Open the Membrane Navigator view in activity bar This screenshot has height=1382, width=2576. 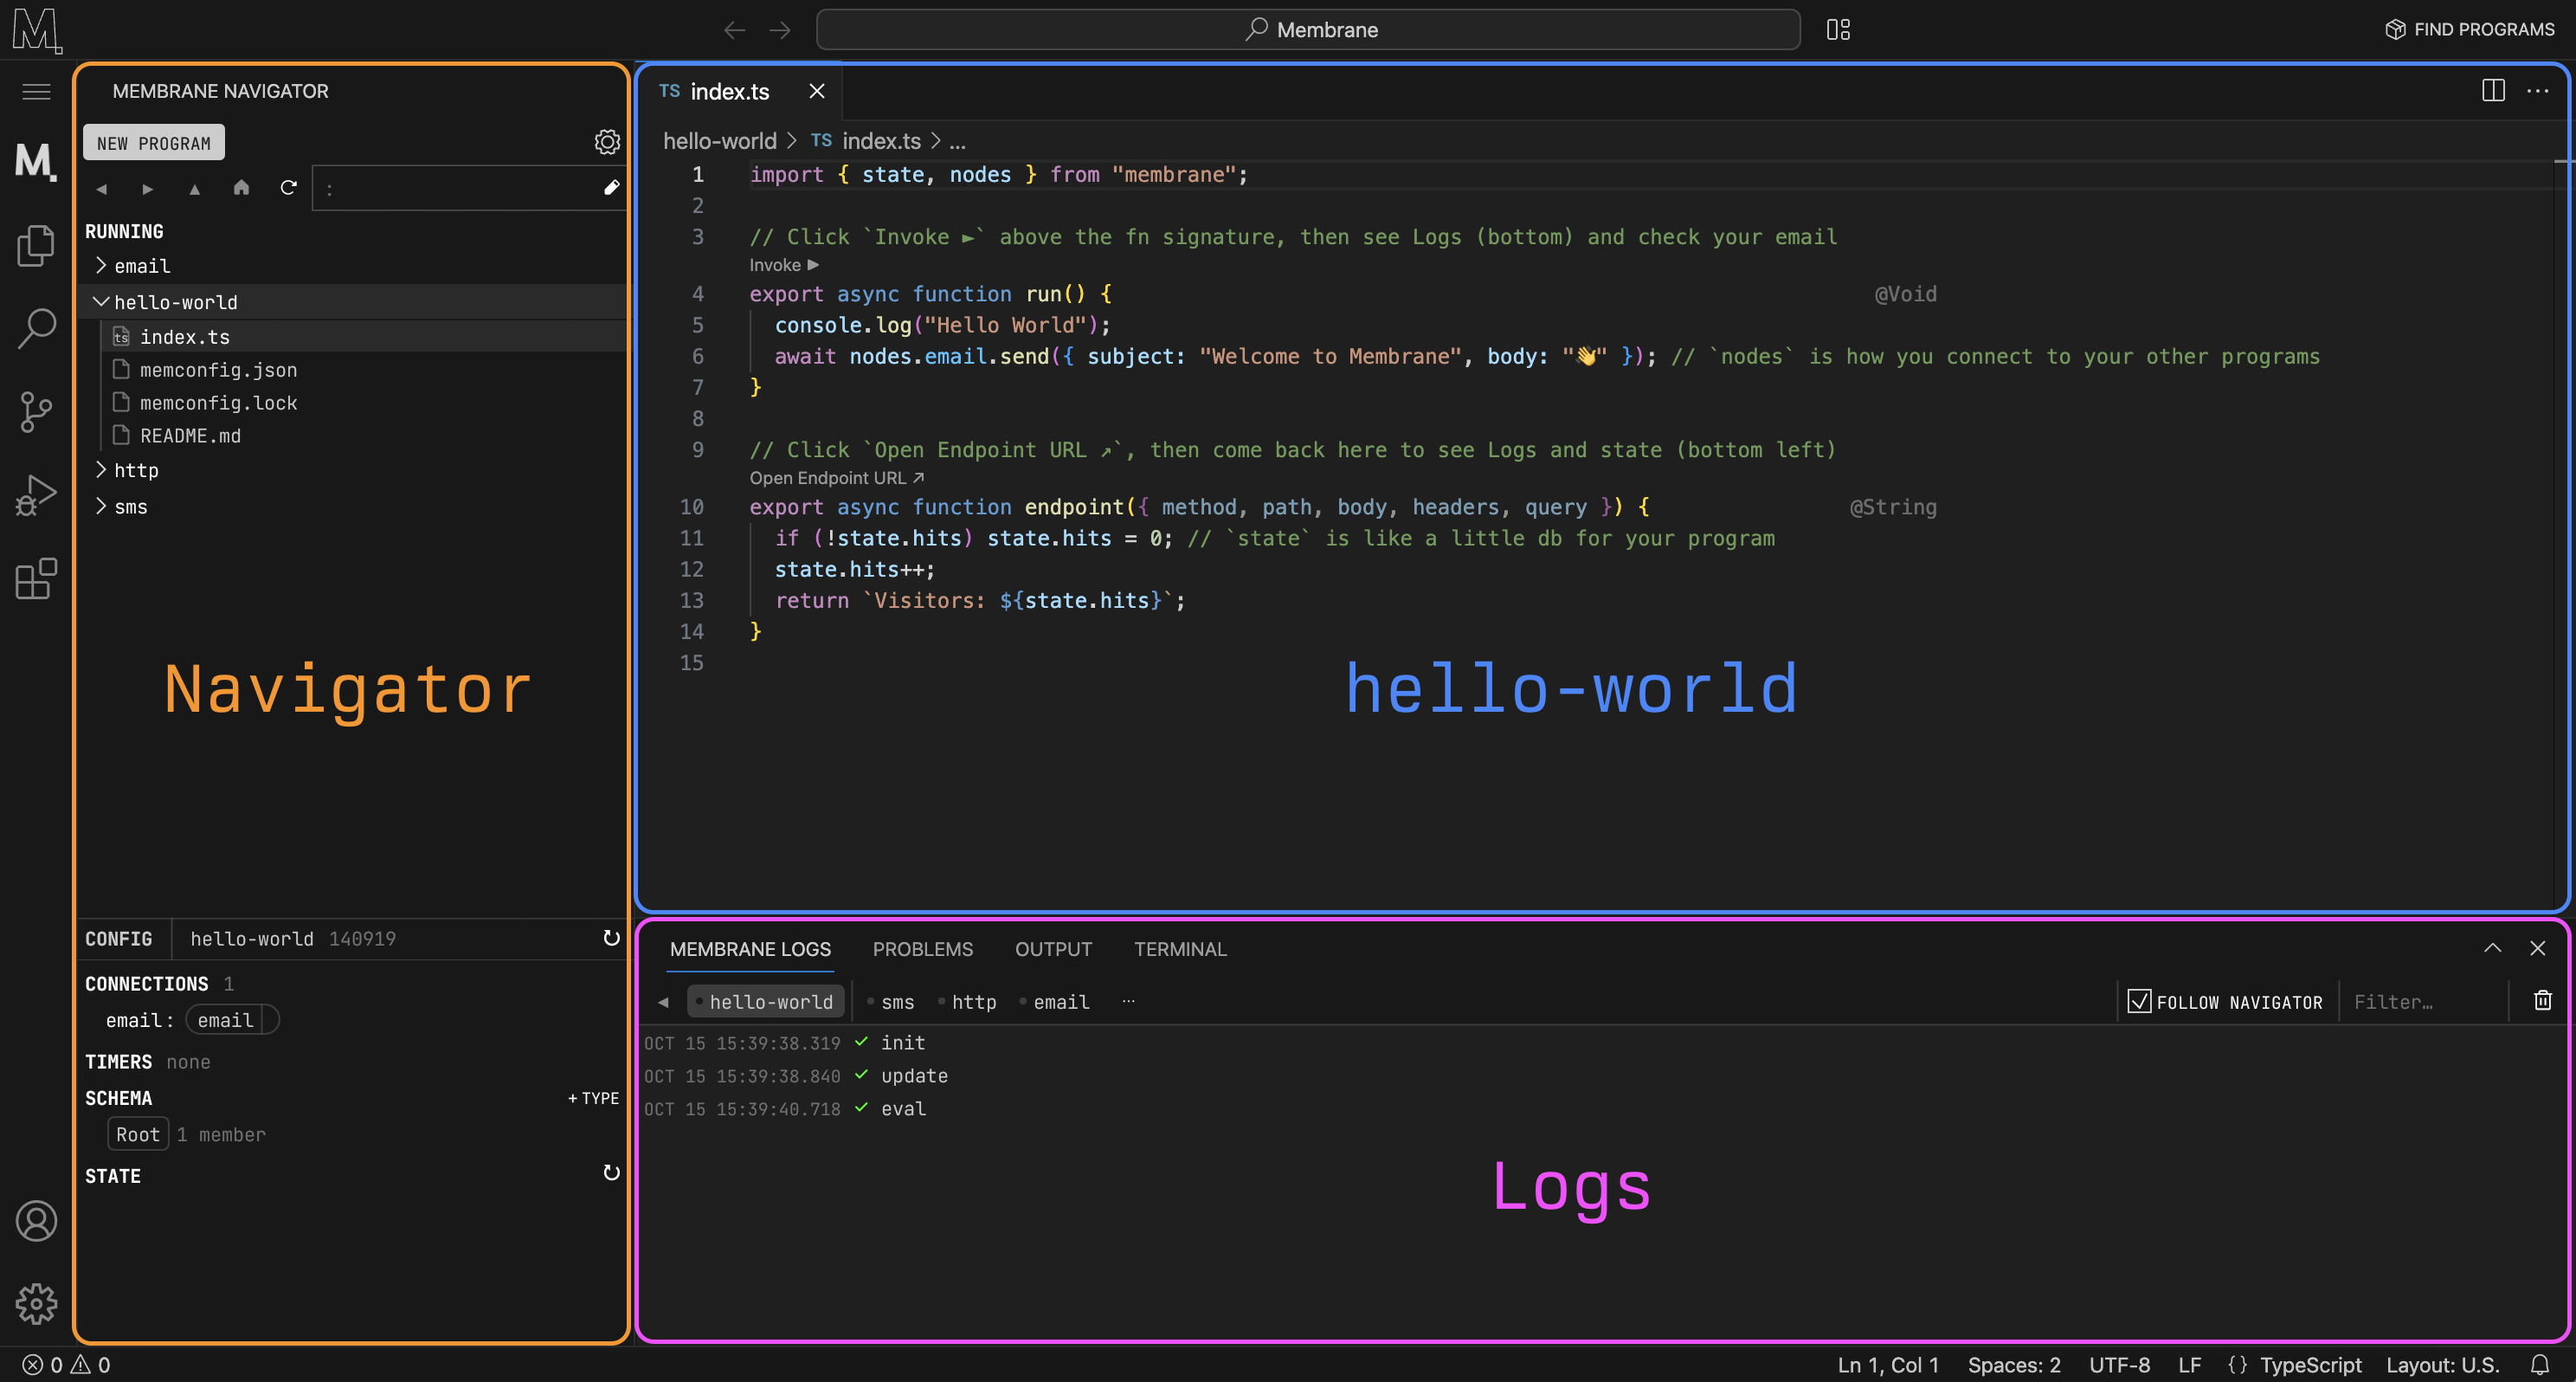click(36, 161)
